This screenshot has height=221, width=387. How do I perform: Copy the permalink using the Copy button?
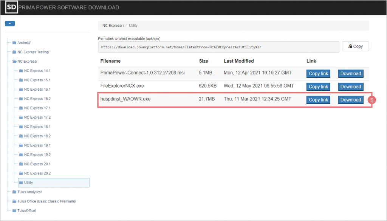click(x=355, y=46)
